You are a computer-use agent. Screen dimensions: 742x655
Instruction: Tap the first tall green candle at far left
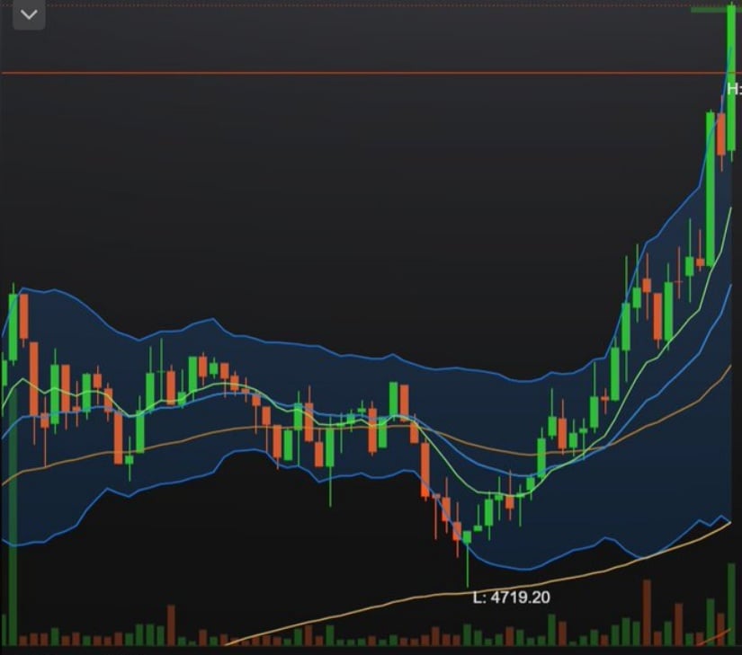pyautogui.click(x=13, y=326)
